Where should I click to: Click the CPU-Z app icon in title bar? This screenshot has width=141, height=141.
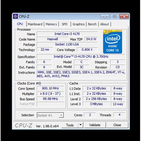[15, 16]
